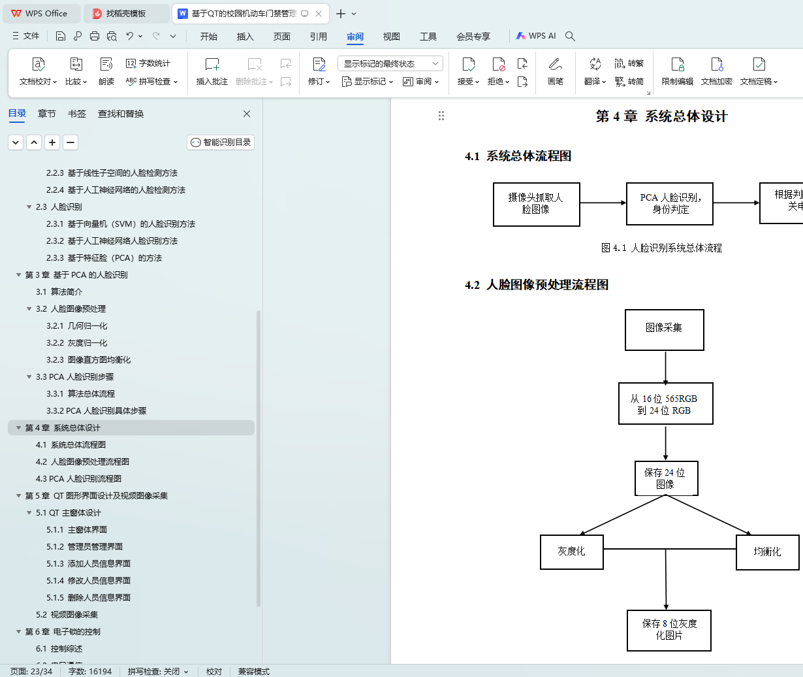
Task: Switch to the 插入 ribbon tab
Action: tap(245, 36)
